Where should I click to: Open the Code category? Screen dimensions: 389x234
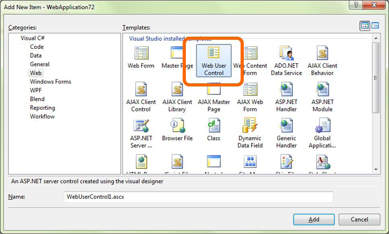(37, 47)
